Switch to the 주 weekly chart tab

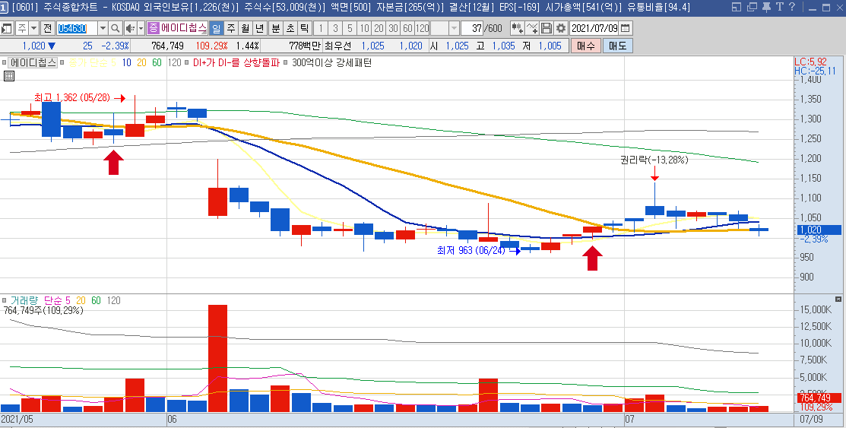[x=231, y=28]
